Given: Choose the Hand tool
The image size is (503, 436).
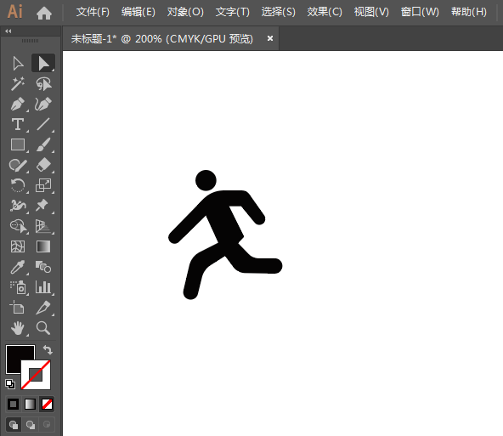Looking at the screenshot, I should tap(18, 328).
